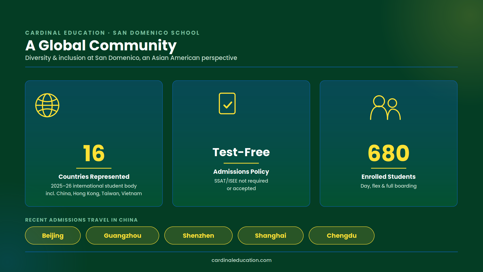This screenshot has height=272, width=483.
Task: Click the "or accepted" text line
Action: (241, 188)
